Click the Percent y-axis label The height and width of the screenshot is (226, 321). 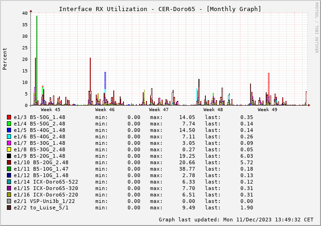(5, 59)
